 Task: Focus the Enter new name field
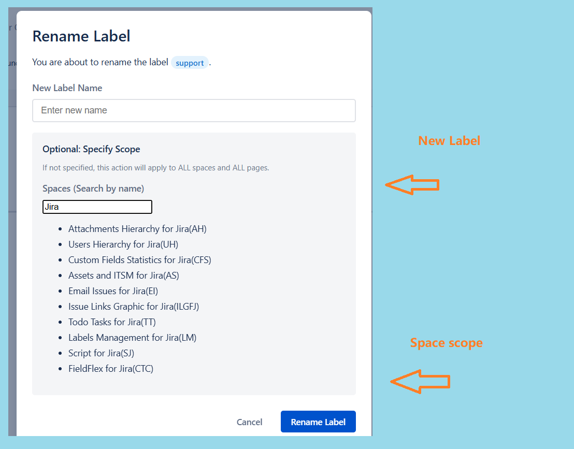[x=194, y=110]
